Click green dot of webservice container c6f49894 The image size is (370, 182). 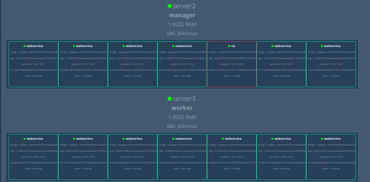322,139
